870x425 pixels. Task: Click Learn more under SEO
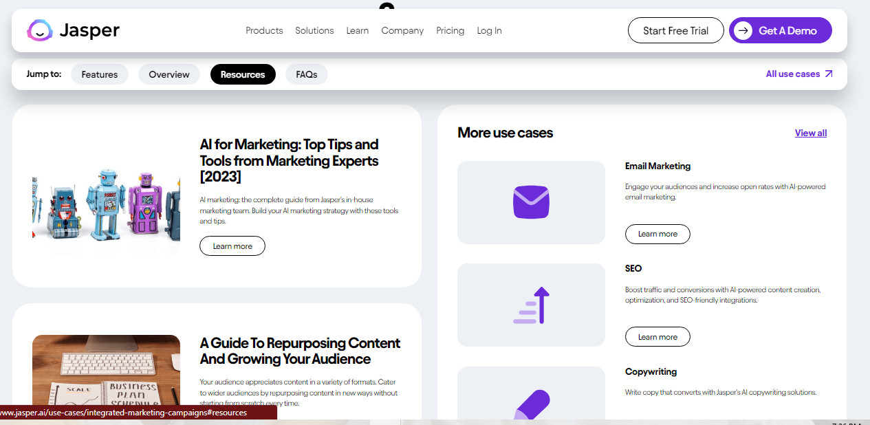tap(657, 337)
